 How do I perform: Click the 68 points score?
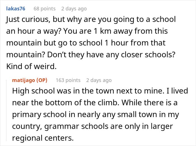[45, 9]
